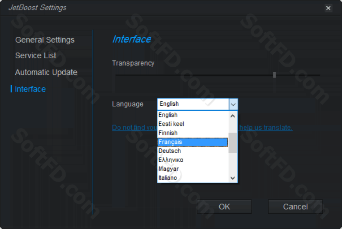Pick Finnish in the language list
Image resolution: width=342 pixels, height=229 pixels.
point(193,133)
